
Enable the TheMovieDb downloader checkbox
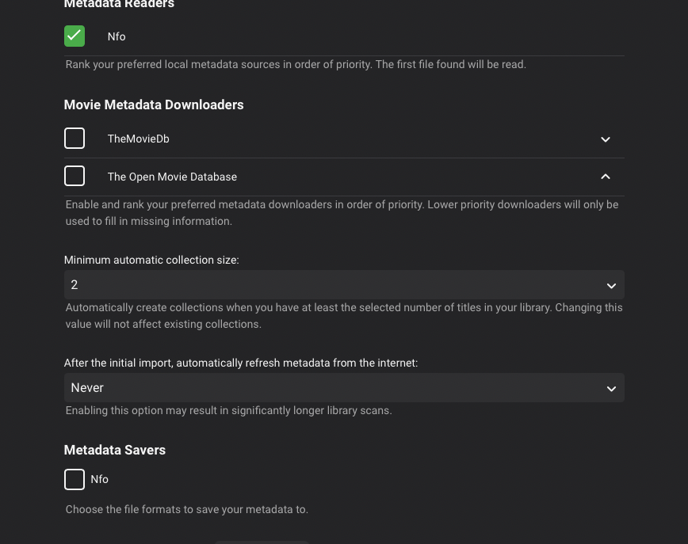75,139
